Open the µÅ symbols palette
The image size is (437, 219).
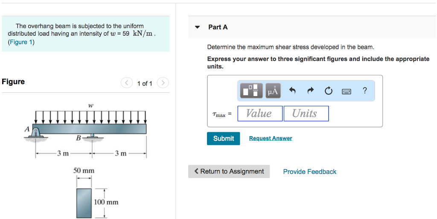[x=273, y=91]
